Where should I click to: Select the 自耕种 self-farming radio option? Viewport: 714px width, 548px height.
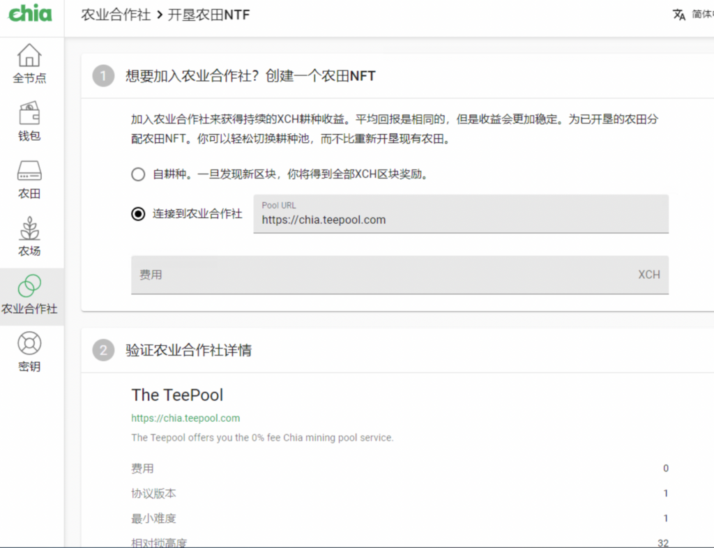tap(138, 174)
